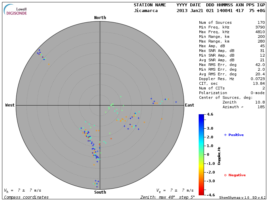Select the South compass label

click(x=100, y=192)
